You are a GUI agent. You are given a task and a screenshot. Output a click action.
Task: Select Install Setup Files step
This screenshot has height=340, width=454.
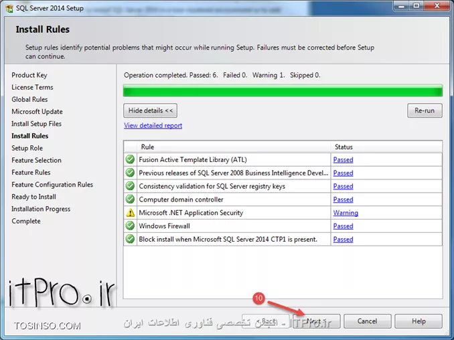tap(36, 124)
